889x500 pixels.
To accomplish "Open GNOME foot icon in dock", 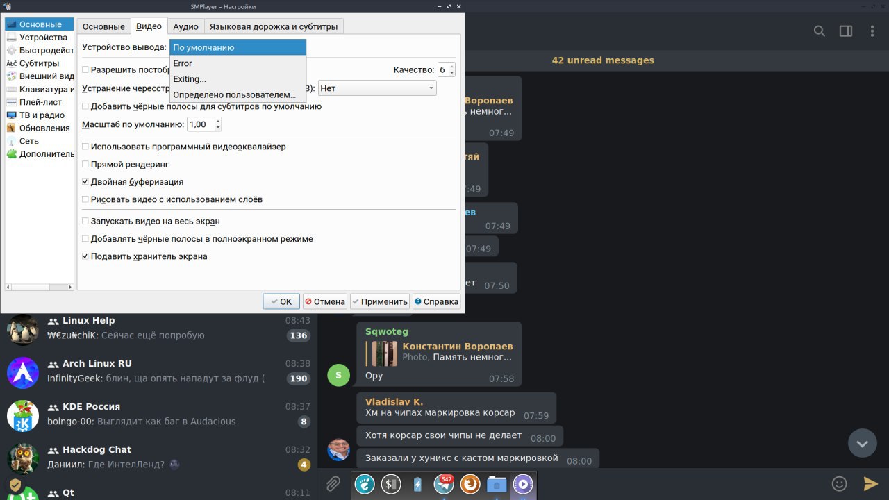I will point(365,484).
